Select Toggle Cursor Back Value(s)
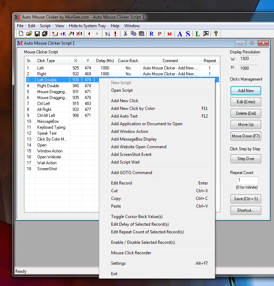 click(x=157, y=217)
